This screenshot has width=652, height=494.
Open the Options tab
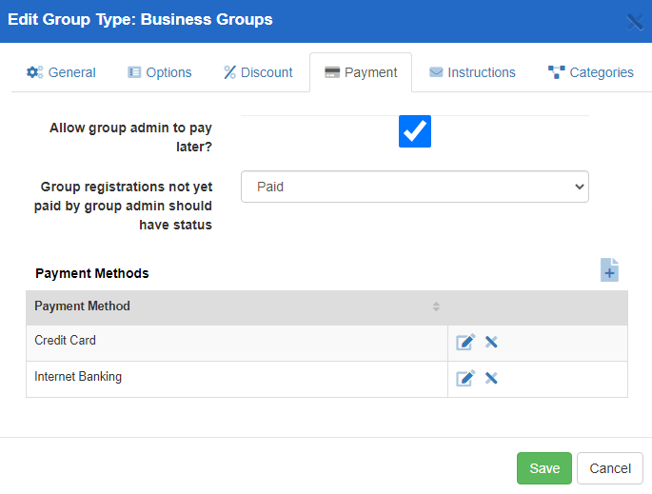point(160,72)
